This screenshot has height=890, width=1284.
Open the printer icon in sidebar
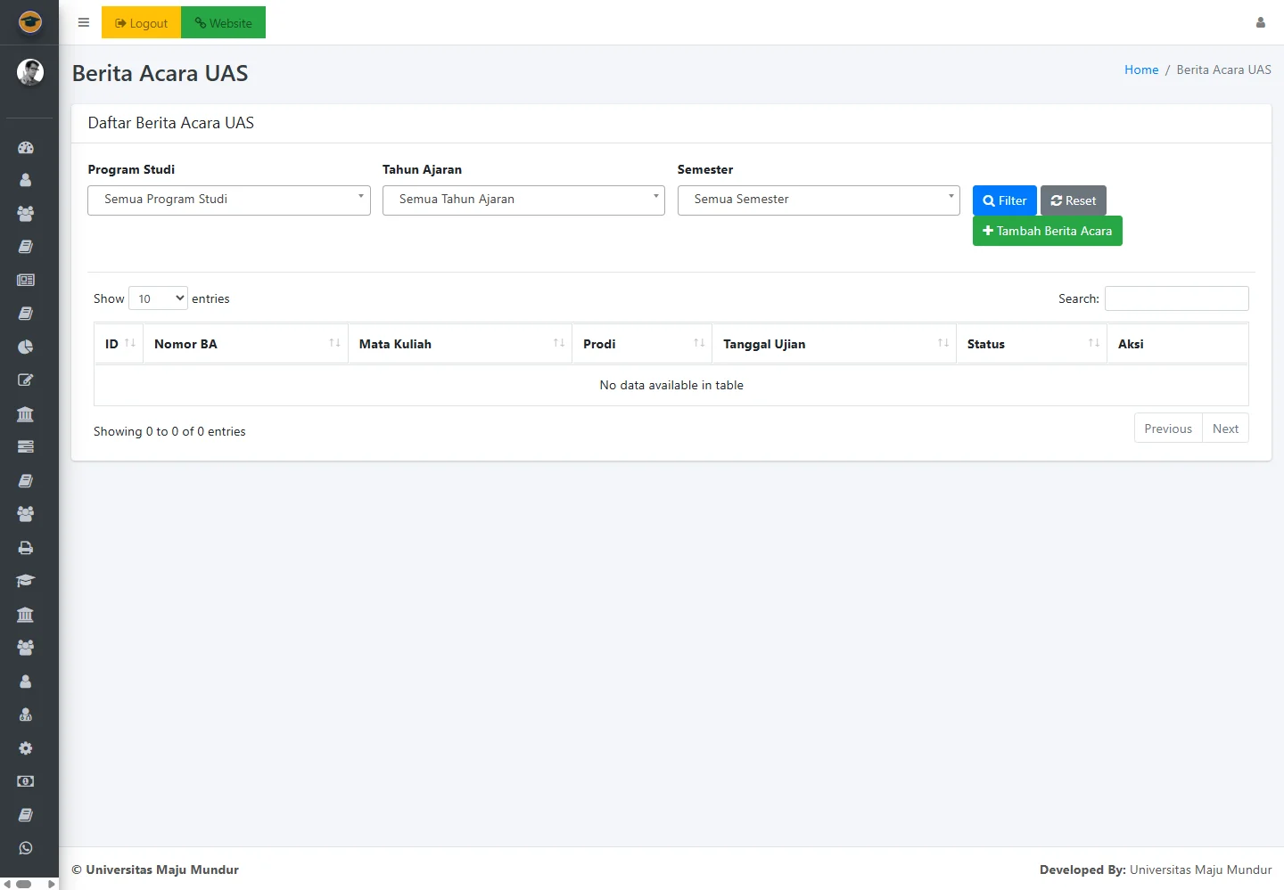(x=26, y=548)
